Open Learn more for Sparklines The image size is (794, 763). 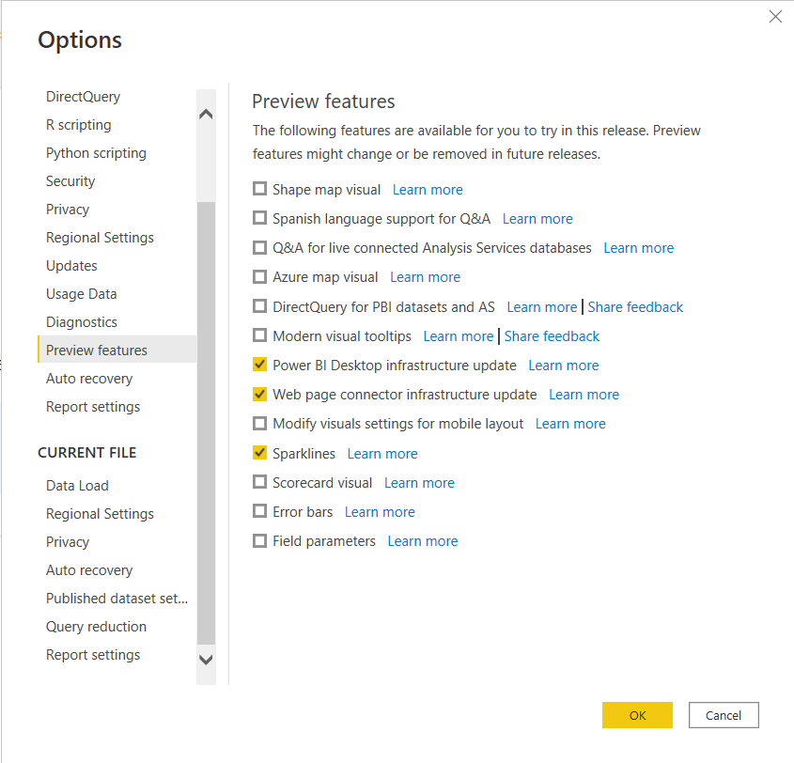click(x=382, y=454)
